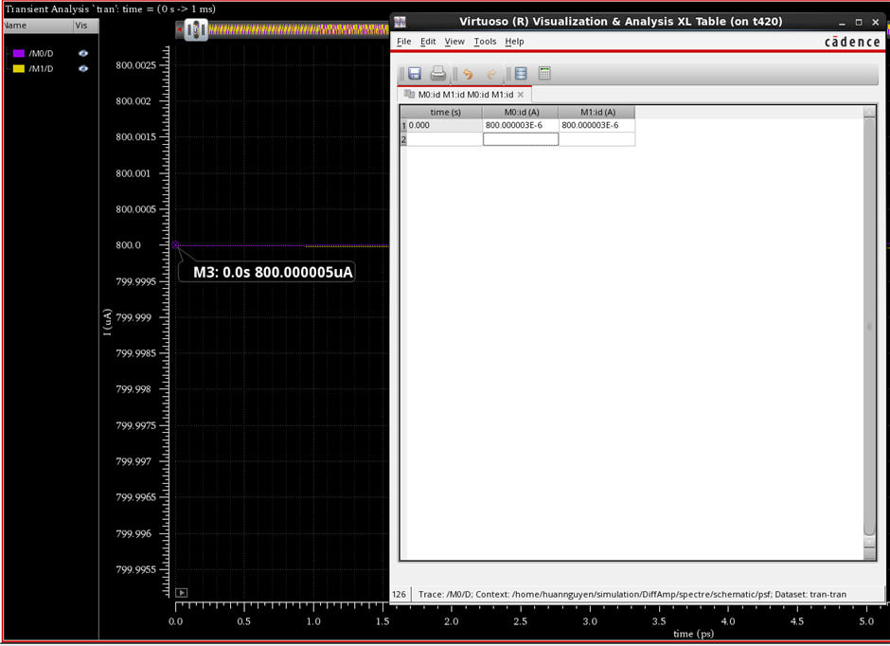Click the Print icon in the Table toolbar
Screen dimensions: 890x646
point(437,73)
